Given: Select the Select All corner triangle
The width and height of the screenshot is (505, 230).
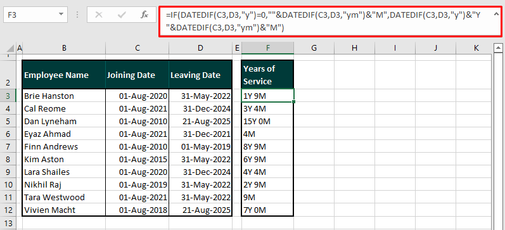Looking at the screenshot, I should pyautogui.click(x=11, y=49).
